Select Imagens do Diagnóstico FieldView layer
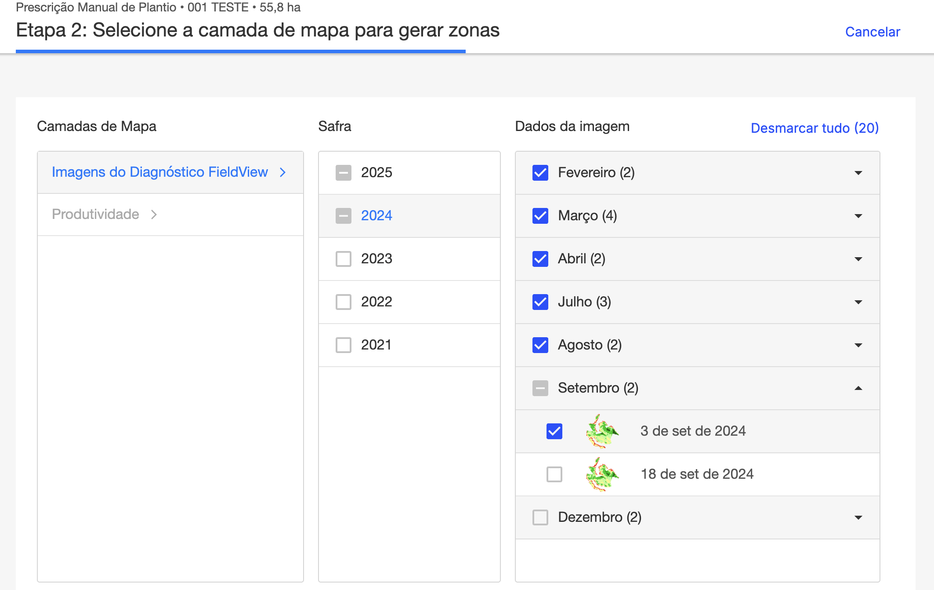The width and height of the screenshot is (934, 590). click(x=159, y=172)
